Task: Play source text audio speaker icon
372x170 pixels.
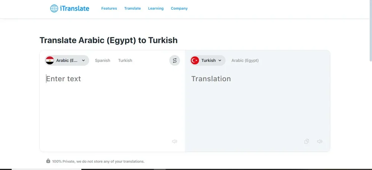Action: pos(174,141)
